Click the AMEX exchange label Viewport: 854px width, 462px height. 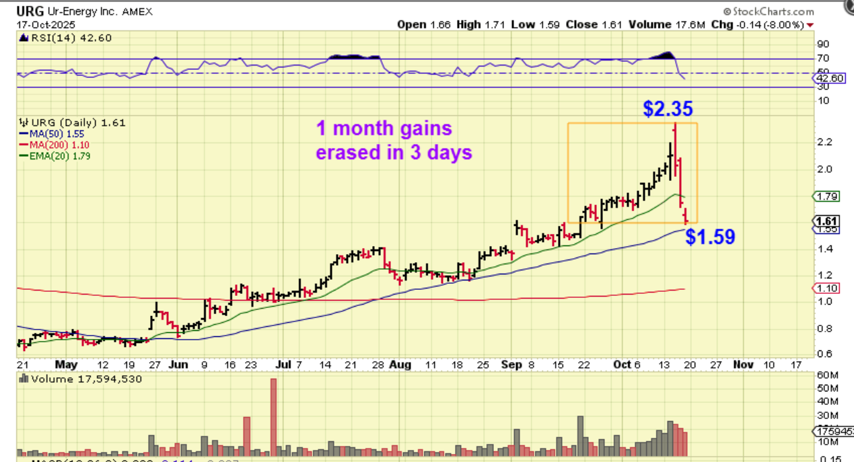[x=137, y=12]
